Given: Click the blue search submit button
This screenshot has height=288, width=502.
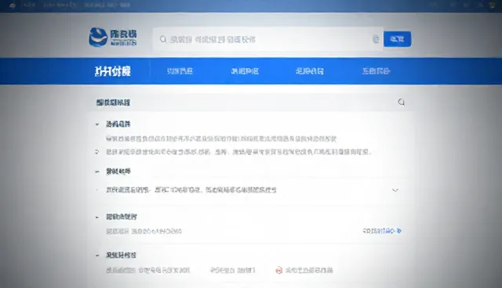Looking at the screenshot, I should 398,39.
